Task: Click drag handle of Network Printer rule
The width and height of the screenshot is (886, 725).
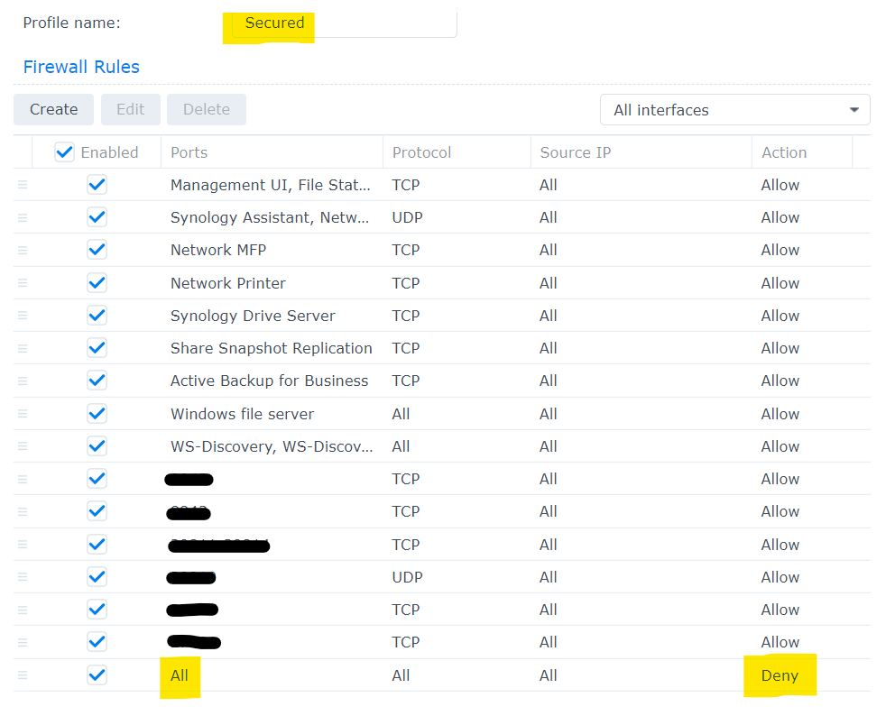Action: (23, 283)
